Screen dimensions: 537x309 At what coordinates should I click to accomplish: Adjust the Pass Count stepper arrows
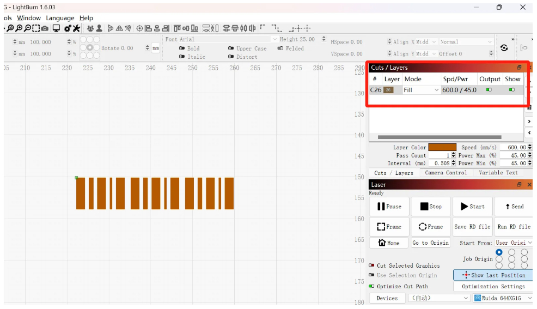coord(453,155)
